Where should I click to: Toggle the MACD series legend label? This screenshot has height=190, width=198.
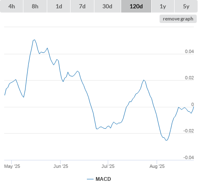click(103, 179)
